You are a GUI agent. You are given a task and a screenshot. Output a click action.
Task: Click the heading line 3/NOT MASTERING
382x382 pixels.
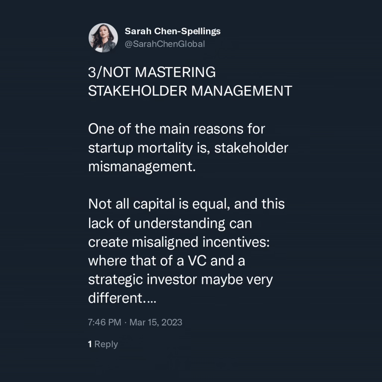click(152, 72)
